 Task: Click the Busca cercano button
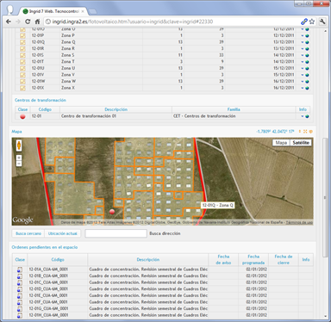tap(28, 233)
